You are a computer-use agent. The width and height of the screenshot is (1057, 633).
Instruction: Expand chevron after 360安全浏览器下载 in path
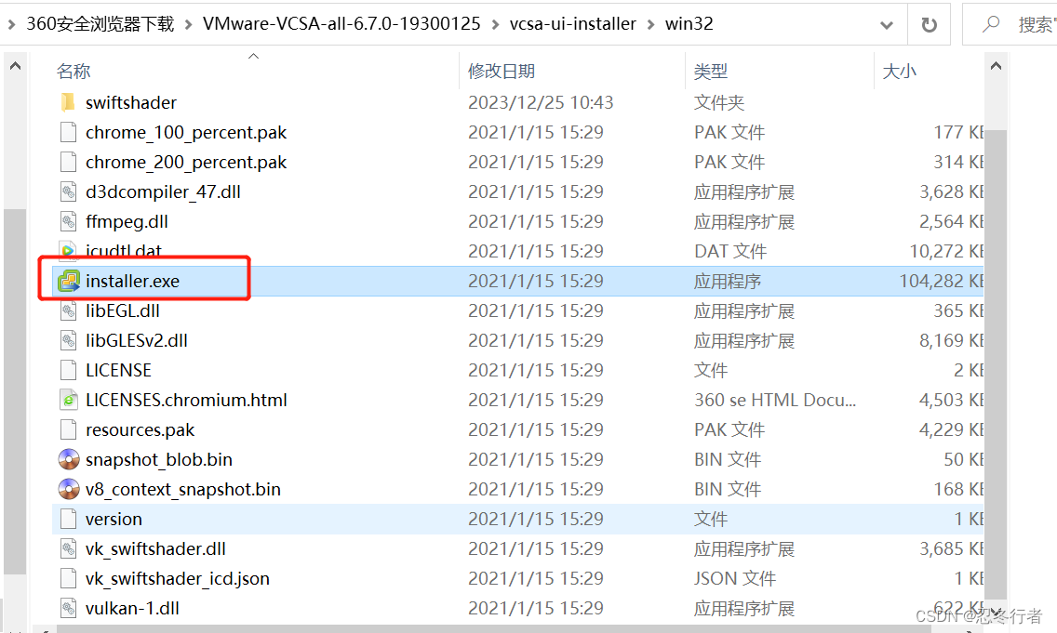point(188,25)
